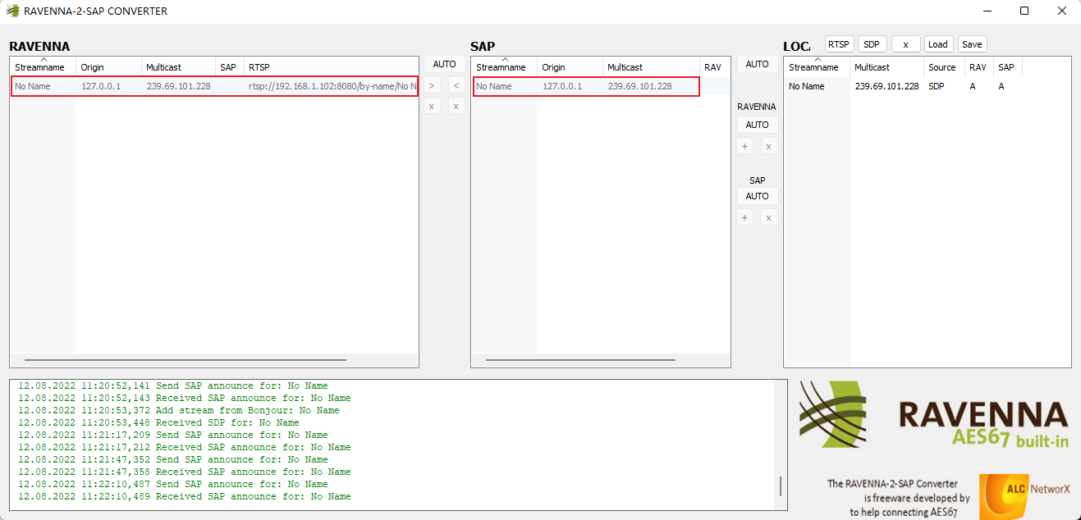Click the SAP column header in RAVENNA list
The width and height of the screenshot is (1081, 520).
coord(229,67)
